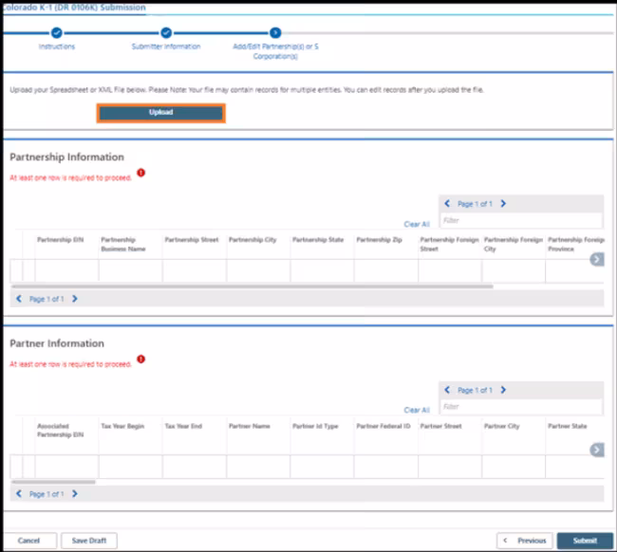Sort by Tax Year Begin column header
The image size is (617, 552).
pyautogui.click(x=122, y=426)
